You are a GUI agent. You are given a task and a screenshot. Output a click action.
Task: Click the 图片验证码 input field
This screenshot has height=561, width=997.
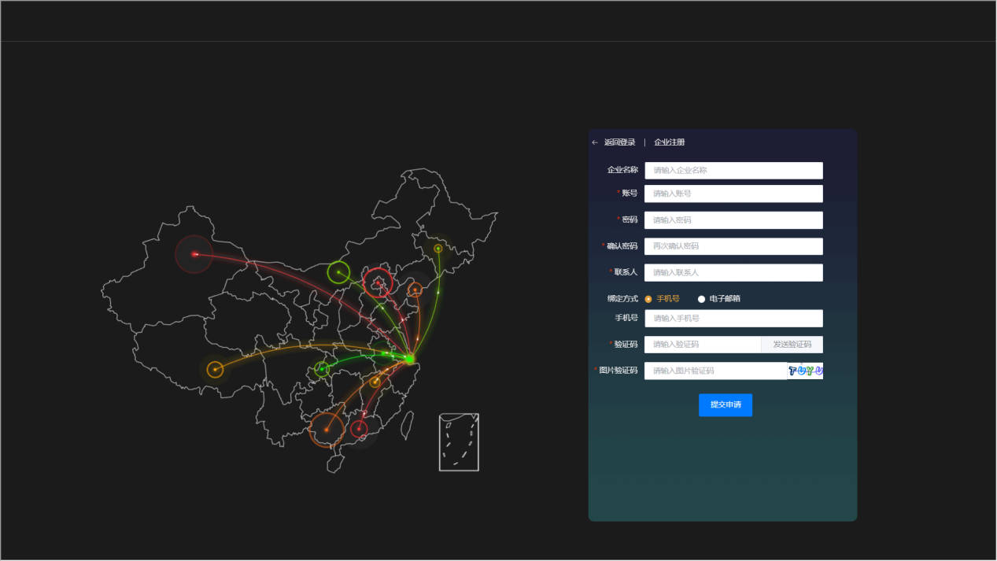click(715, 371)
